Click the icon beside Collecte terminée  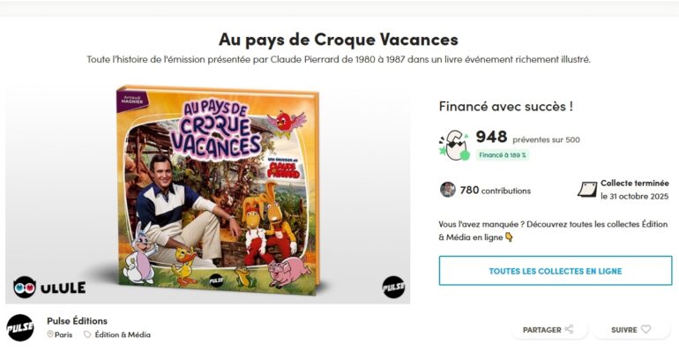(x=586, y=190)
